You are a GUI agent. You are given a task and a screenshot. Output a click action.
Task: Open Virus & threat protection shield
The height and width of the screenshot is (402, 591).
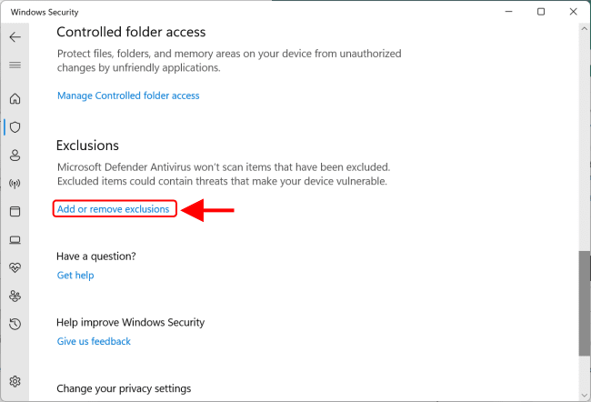click(15, 126)
